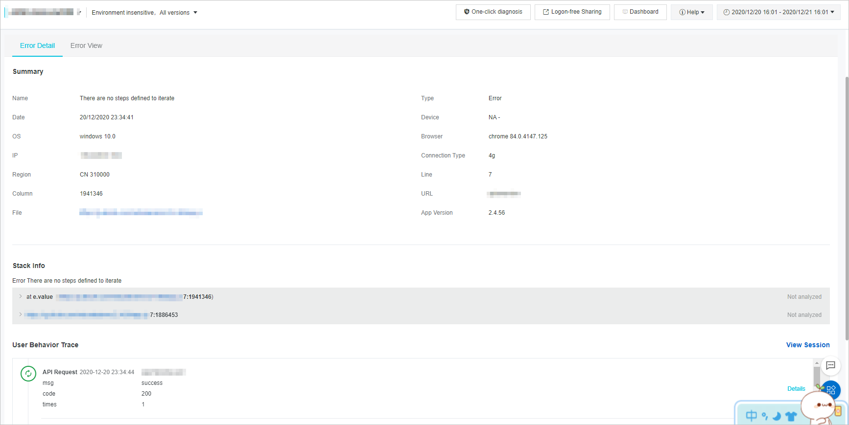Open the Dashboard
The image size is (849, 425).
click(x=640, y=12)
